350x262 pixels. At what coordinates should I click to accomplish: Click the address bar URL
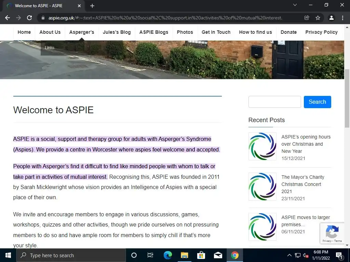(165, 18)
